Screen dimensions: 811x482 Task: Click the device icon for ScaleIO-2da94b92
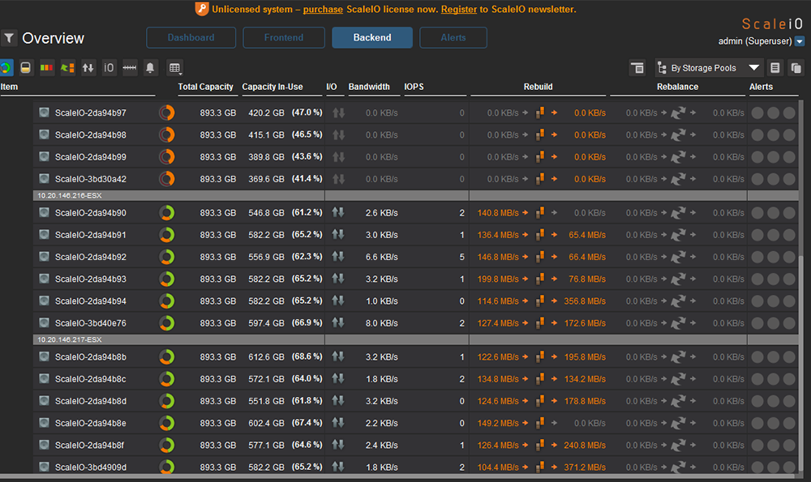coord(44,256)
